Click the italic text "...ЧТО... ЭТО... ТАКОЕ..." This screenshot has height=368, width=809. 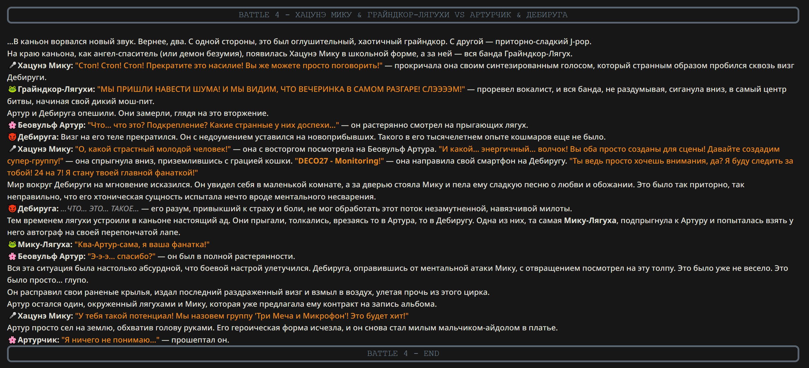[100, 209]
